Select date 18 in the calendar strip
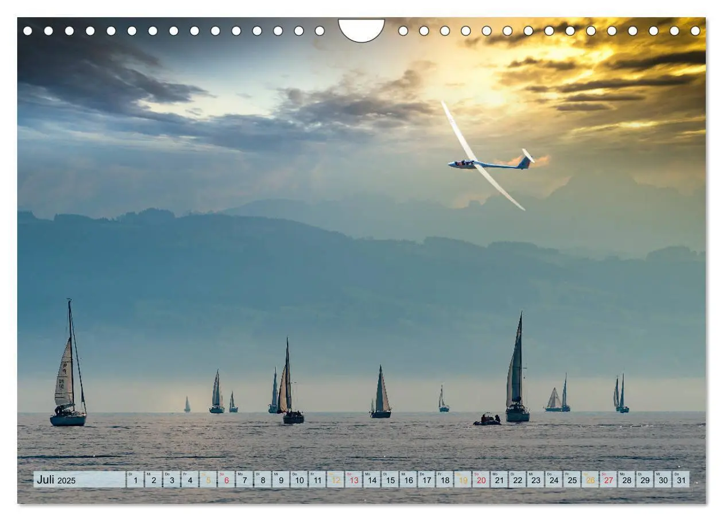Image resolution: width=723 pixels, height=521 pixels. [445, 480]
